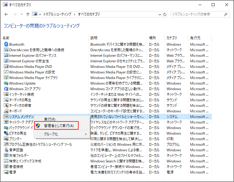Click the Bluetooth troubleshooter icon
234x182 pixels.
pyautogui.click(x=6, y=44)
